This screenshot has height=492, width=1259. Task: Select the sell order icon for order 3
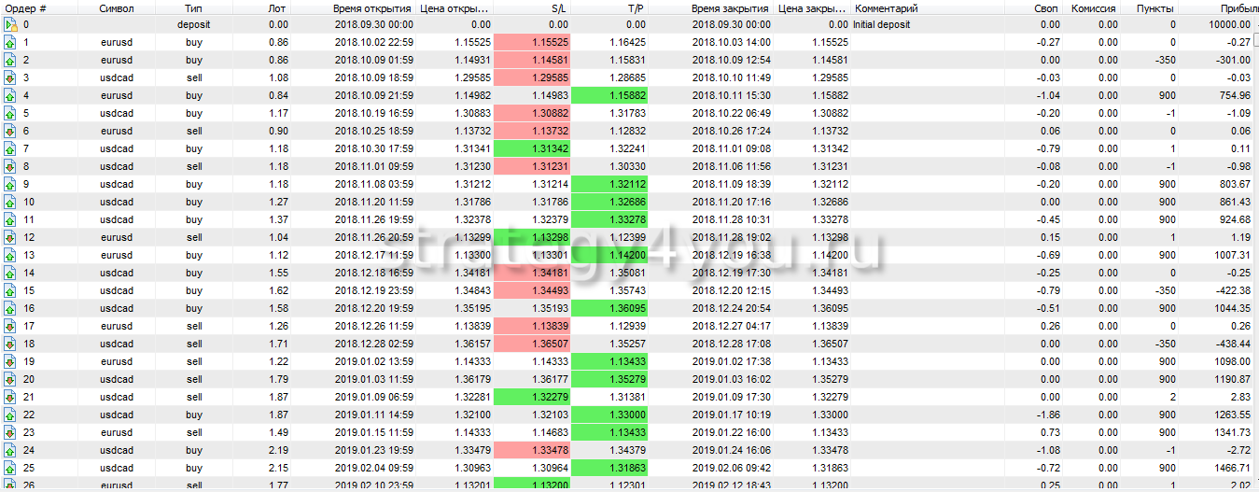coord(10,77)
